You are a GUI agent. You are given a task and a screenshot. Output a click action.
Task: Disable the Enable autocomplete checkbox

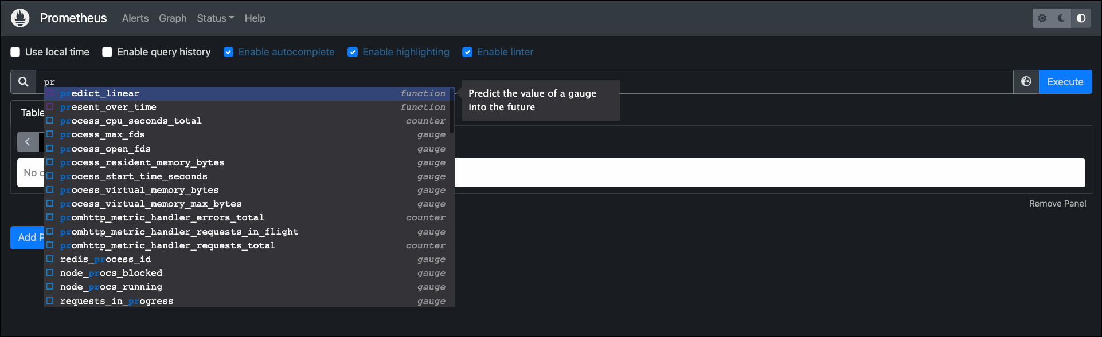click(228, 52)
